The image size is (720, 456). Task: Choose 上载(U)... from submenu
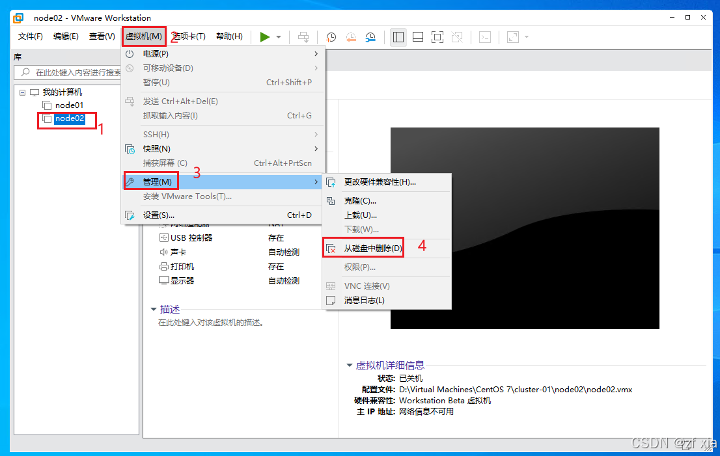pyautogui.click(x=387, y=215)
